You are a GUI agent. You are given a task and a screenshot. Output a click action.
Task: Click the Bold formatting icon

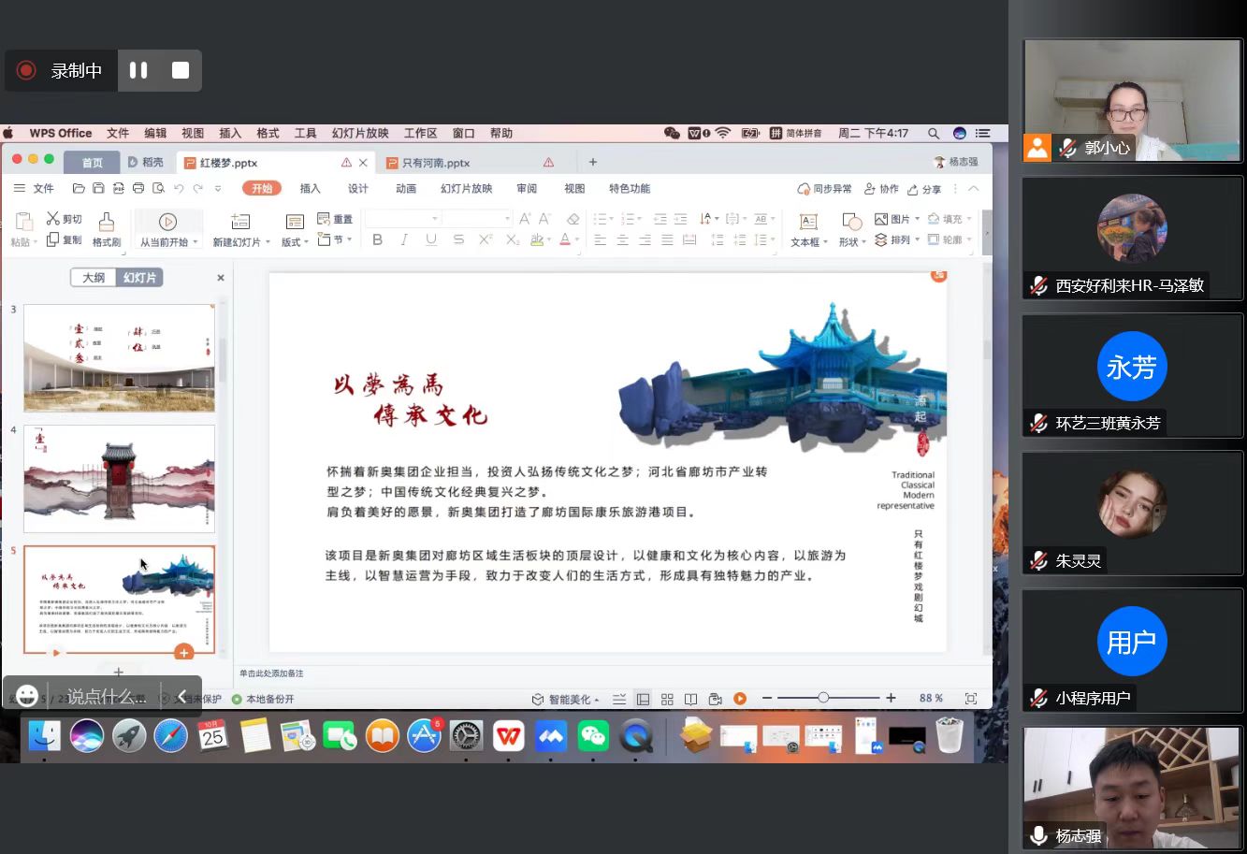[377, 239]
